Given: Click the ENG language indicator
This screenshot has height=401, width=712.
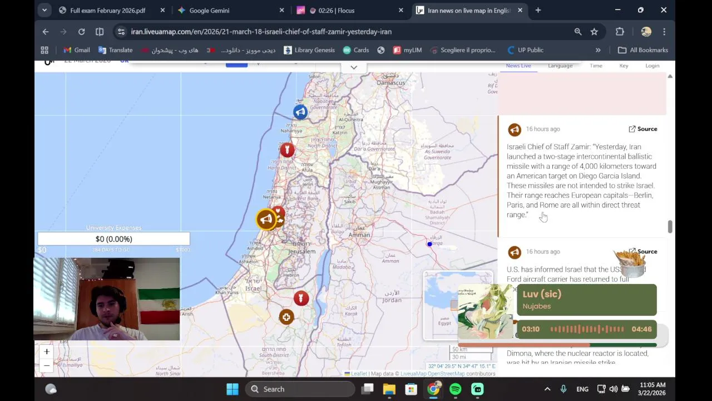Looking at the screenshot, I should 582,389.
